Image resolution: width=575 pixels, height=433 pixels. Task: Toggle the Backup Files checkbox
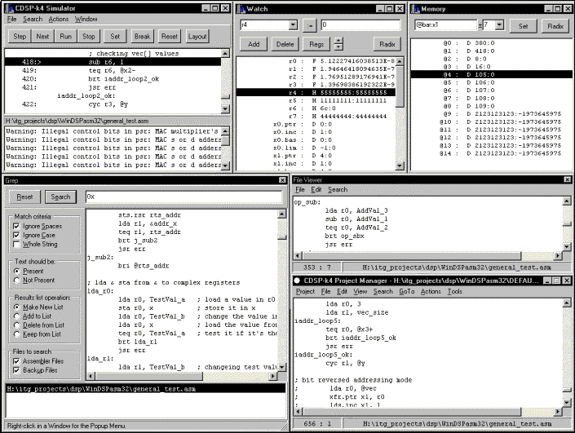click(x=16, y=370)
